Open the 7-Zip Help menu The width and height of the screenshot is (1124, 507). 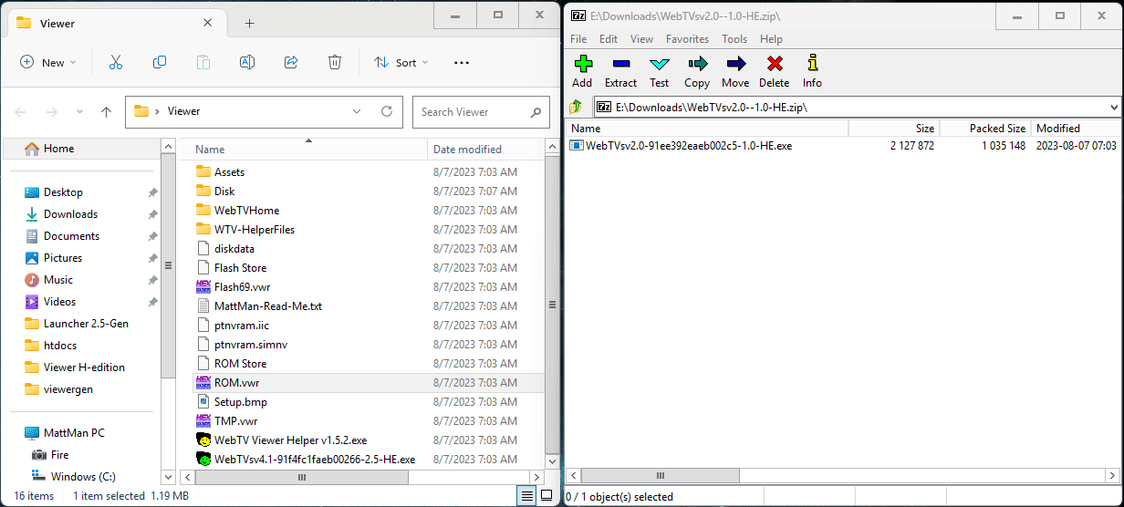coord(771,39)
